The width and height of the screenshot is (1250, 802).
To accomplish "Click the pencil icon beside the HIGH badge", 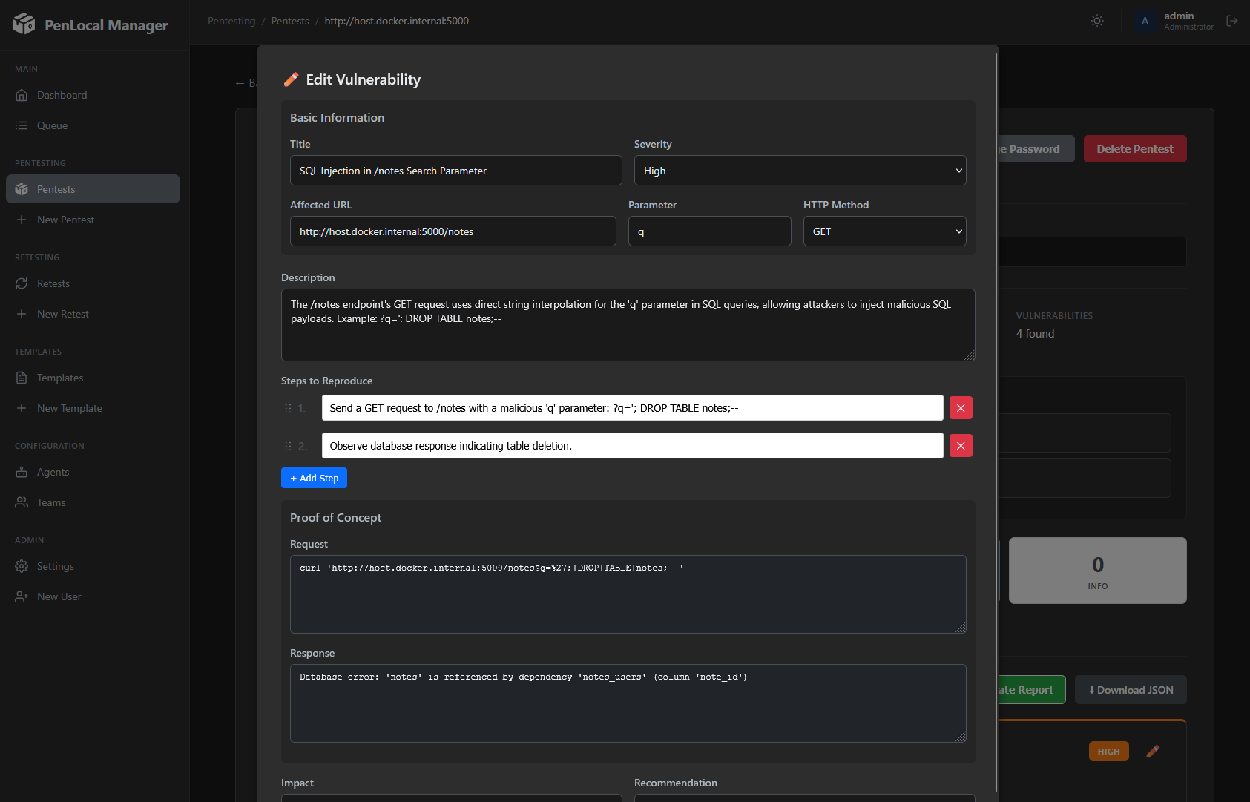I will (1153, 751).
